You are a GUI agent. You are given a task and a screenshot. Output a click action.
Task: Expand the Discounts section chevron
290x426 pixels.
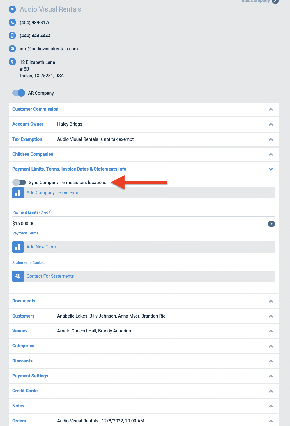pyautogui.click(x=271, y=361)
